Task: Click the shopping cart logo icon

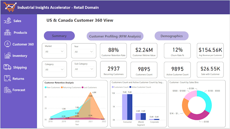Action: coord(10,7)
